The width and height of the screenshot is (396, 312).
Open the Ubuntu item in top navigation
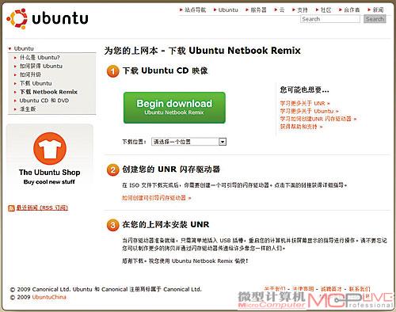(228, 10)
